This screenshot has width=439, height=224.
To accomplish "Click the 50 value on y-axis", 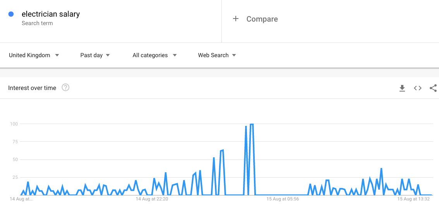I will (15, 160).
